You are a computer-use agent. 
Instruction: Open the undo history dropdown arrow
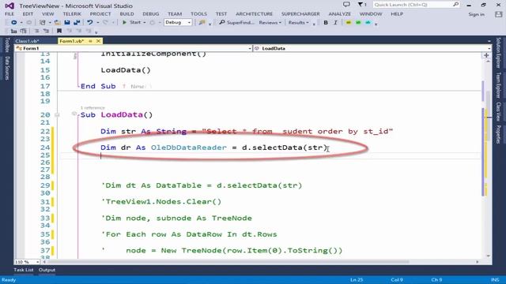(x=98, y=23)
